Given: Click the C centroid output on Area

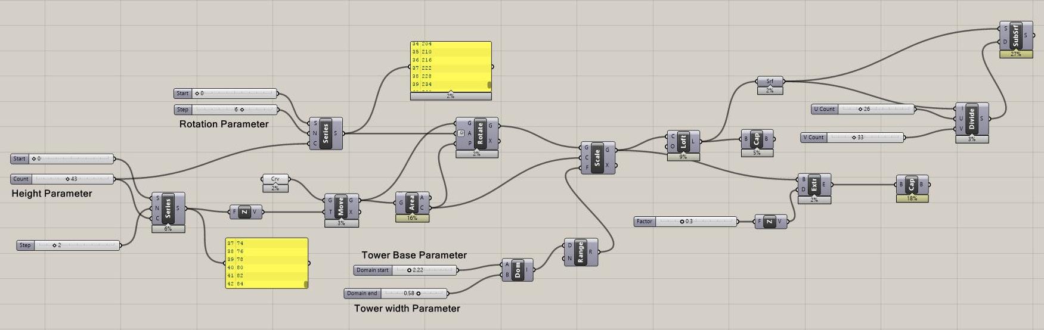Looking at the screenshot, I should pyautogui.click(x=422, y=208).
